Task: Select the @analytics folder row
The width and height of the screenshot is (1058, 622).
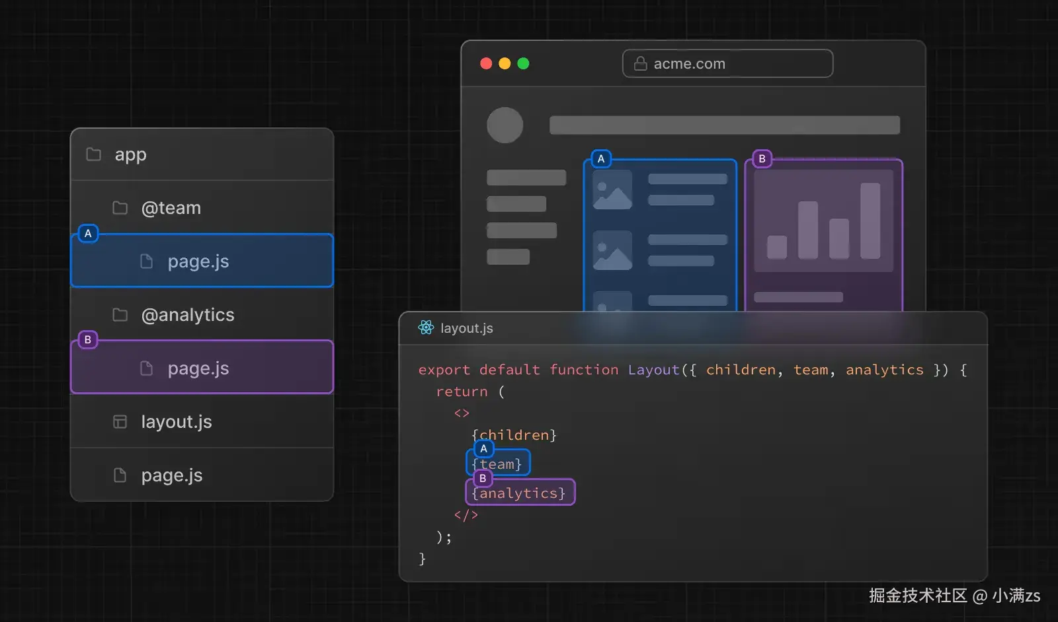Action: (202, 315)
